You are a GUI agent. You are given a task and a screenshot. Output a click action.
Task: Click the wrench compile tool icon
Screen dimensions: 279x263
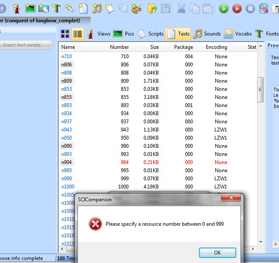[264, 9]
